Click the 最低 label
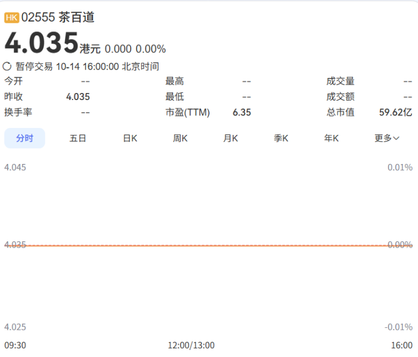The height and width of the screenshot is (357, 418). click(175, 97)
